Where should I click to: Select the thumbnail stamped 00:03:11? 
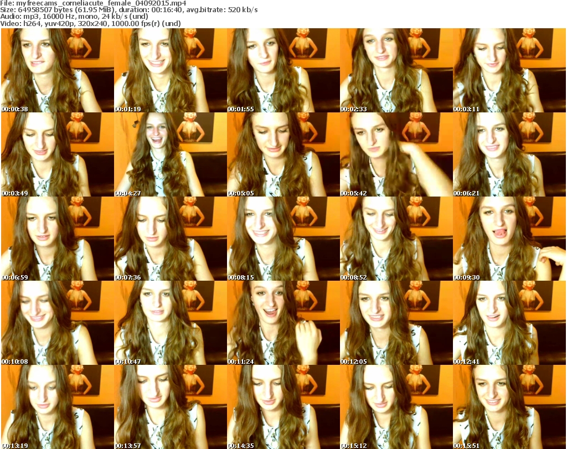tap(509, 70)
